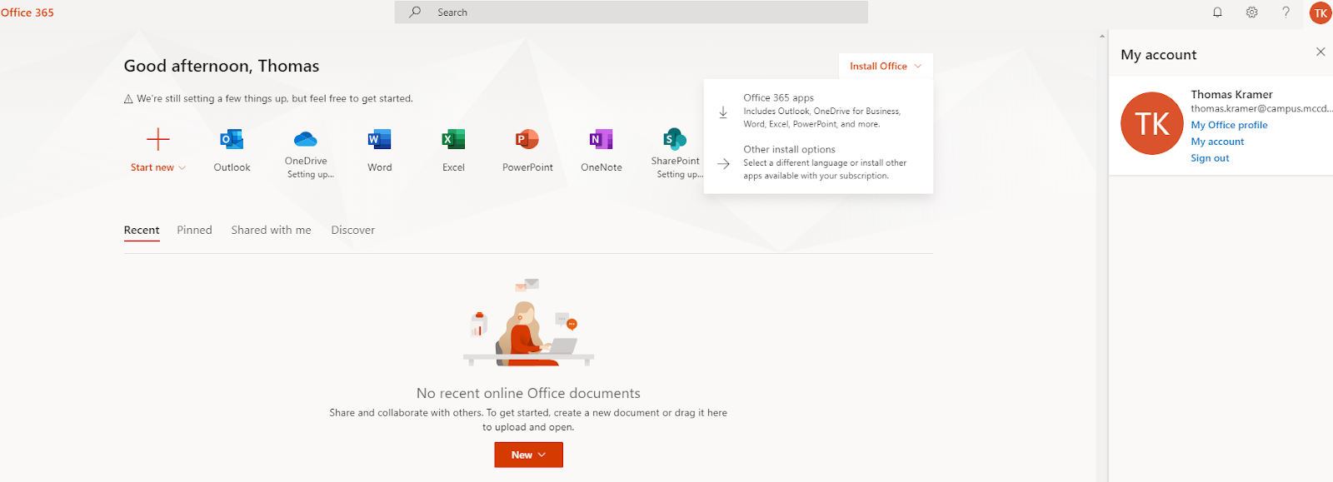This screenshot has height=482, width=1333.
Task: Open the OneNote app icon
Action: click(x=601, y=139)
